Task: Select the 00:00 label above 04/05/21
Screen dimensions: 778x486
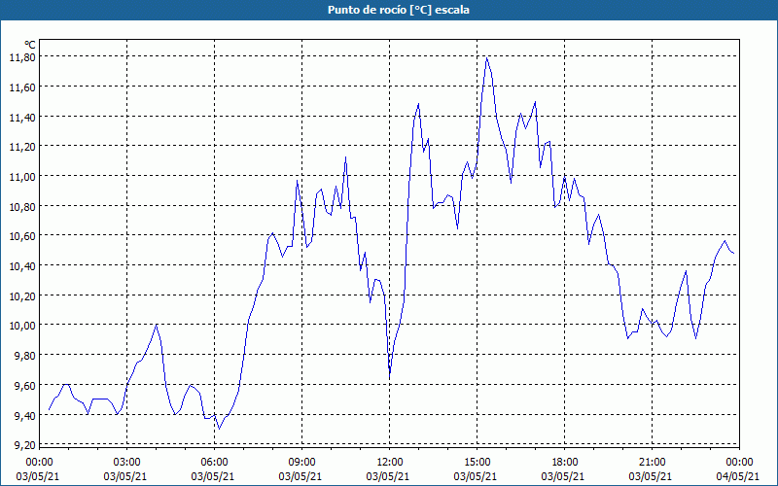Action: tap(740, 463)
